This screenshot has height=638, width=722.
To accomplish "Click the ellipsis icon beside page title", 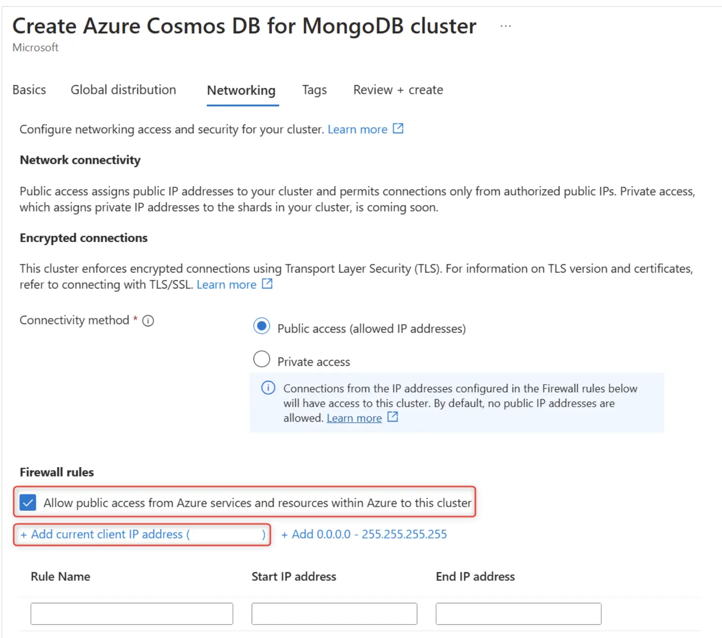I will [x=506, y=26].
